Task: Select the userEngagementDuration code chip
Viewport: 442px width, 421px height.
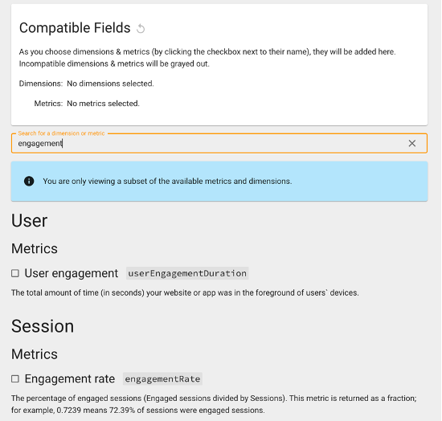Action: coord(187,273)
